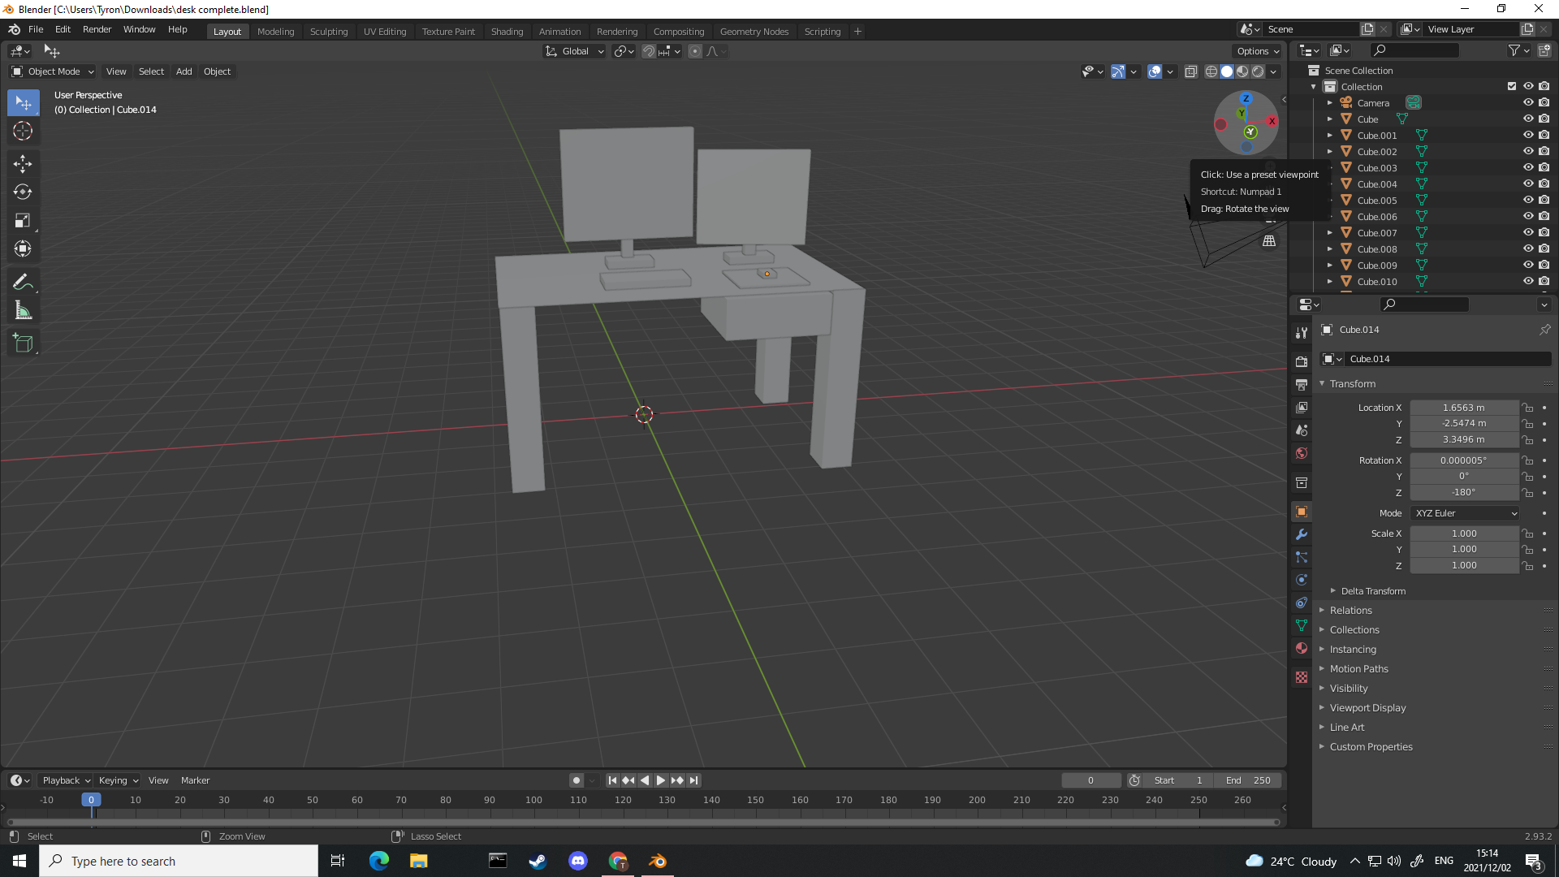This screenshot has width=1559, height=877.
Task: Select the Rotate tool
Action: [x=23, y=192]
